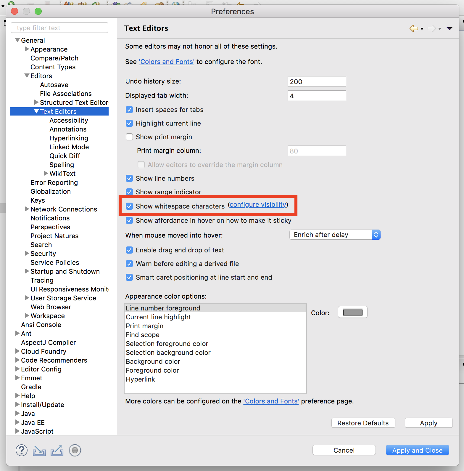Click the configure visibility link

[258, 204]
